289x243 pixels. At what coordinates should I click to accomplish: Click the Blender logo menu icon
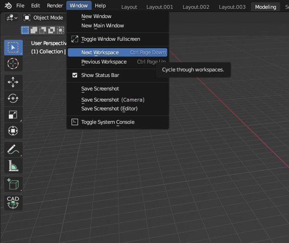8,6
